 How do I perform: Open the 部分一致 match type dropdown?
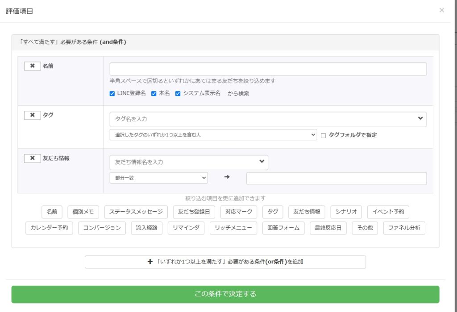tap(158, 178)
